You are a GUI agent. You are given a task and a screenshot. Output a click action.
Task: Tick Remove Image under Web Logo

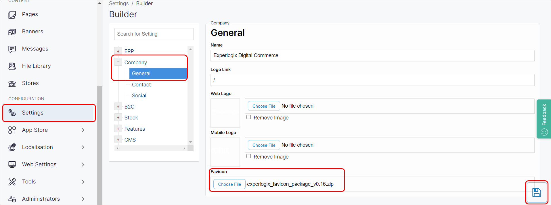pos(249,117)
